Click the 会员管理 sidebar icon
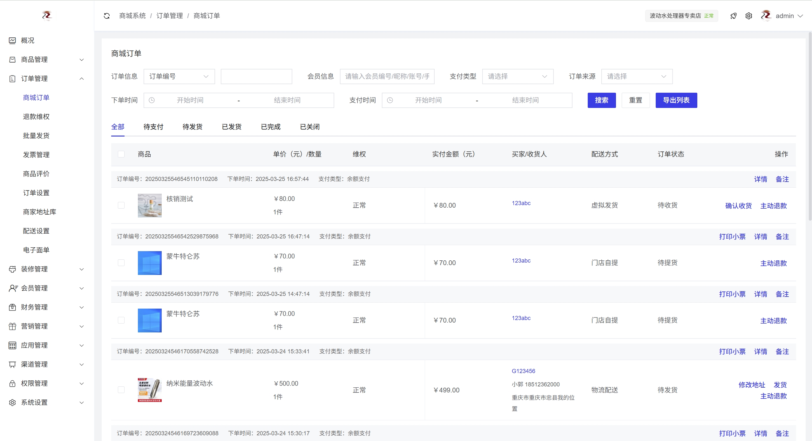This screenshot has height=441, width=812. 13,288
